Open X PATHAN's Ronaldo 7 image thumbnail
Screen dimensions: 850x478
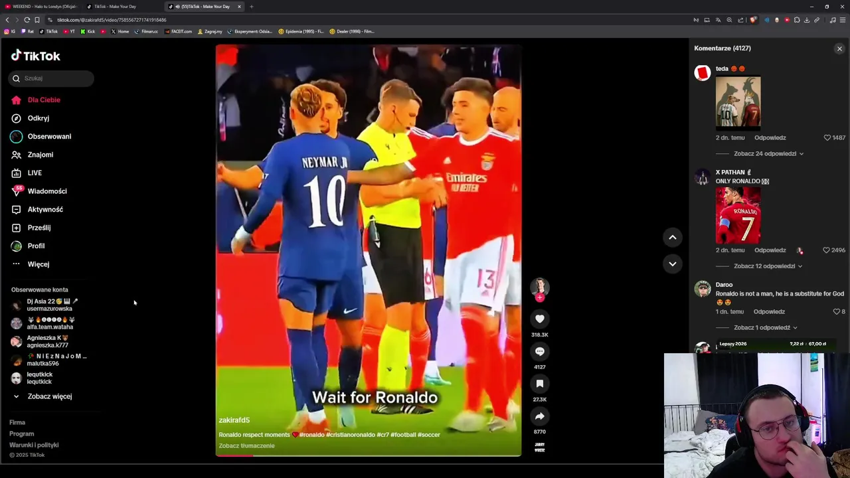coord(738,215)
